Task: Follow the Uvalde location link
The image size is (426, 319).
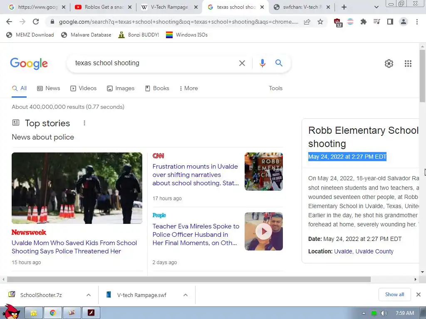Action: [343, 251]
